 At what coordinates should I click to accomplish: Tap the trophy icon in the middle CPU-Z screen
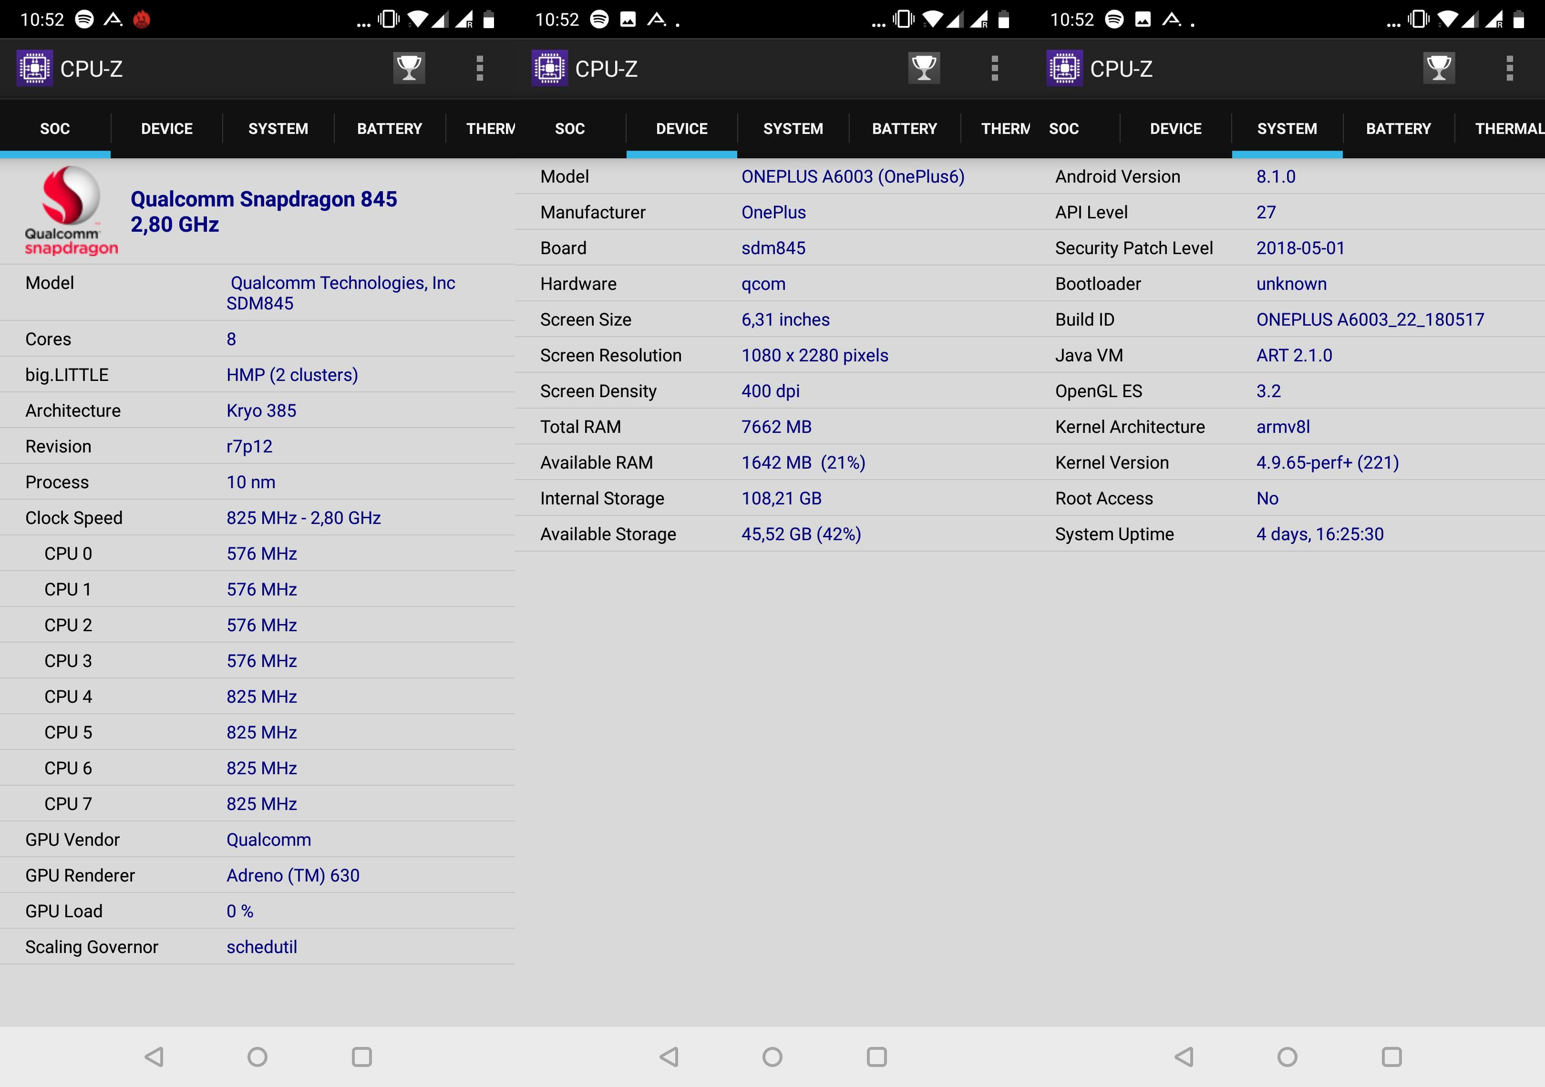924,68
